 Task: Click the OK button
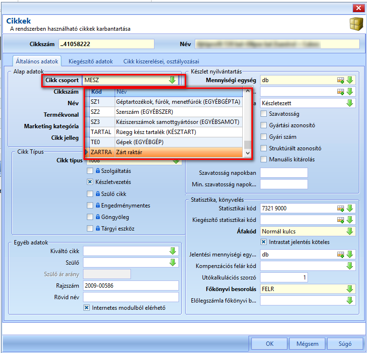pyautogui.click(x=270, y=343)
